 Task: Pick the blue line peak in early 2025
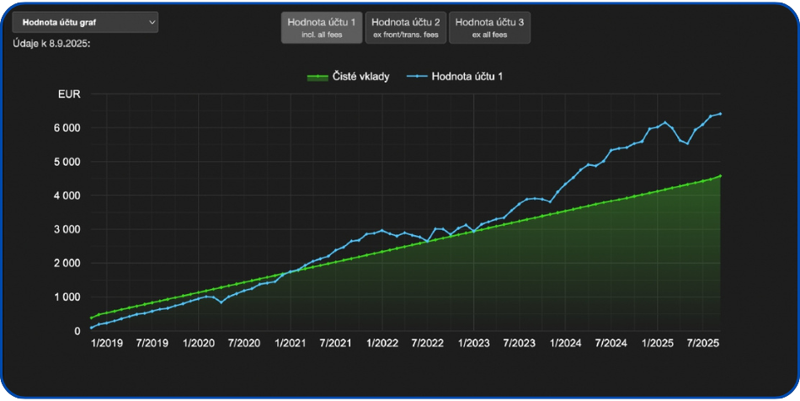click(x=665, y=122)
